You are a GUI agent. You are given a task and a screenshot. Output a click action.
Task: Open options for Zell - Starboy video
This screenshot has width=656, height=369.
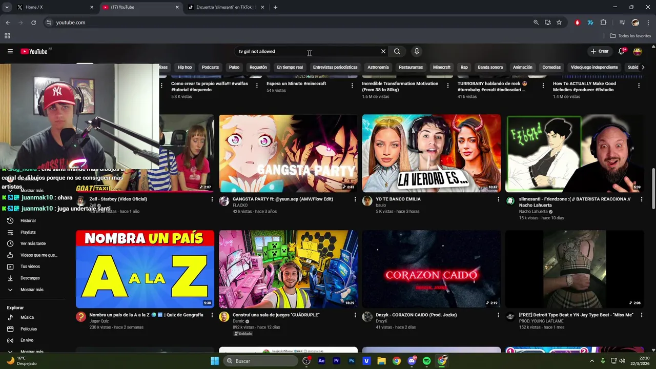click(212, 199)
